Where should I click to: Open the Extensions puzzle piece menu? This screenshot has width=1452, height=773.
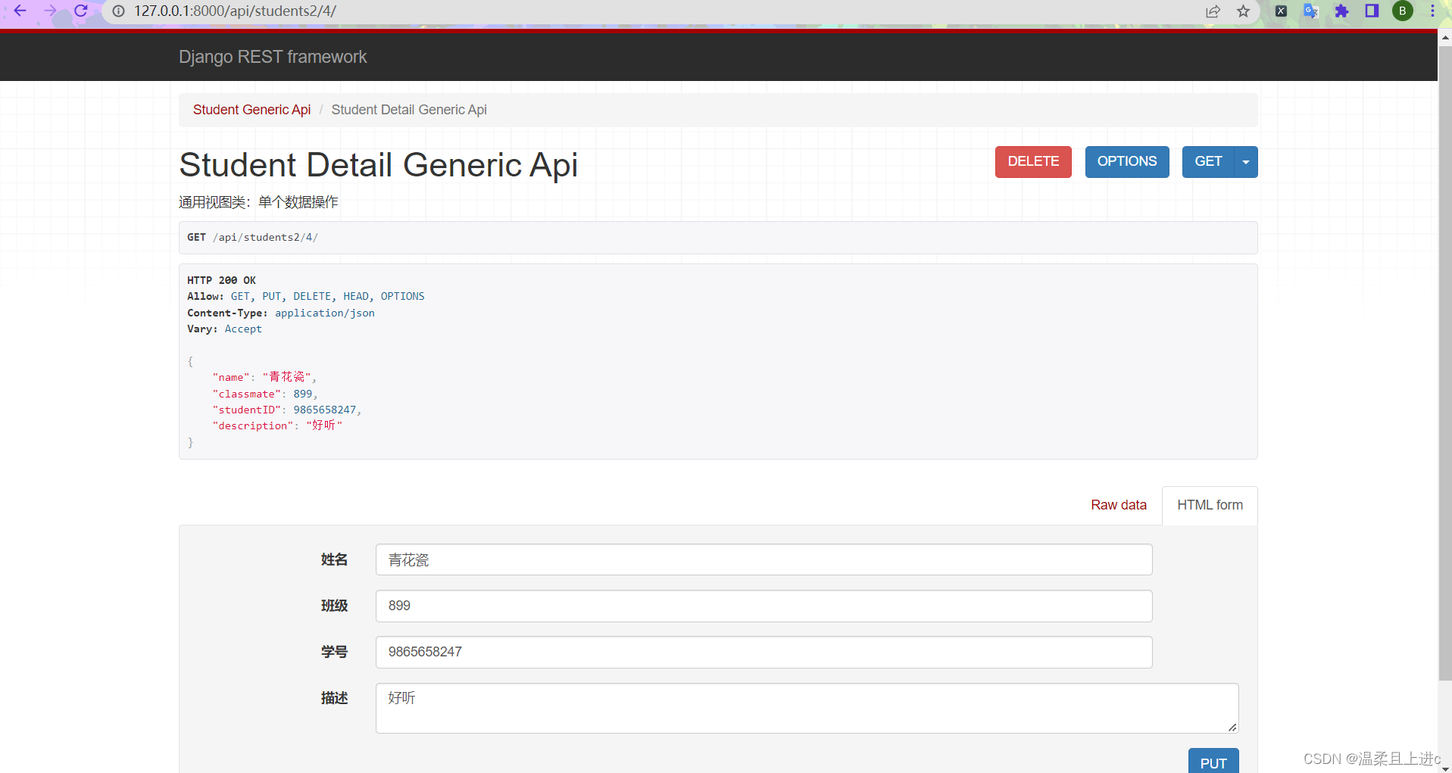tap(1341, 11)
